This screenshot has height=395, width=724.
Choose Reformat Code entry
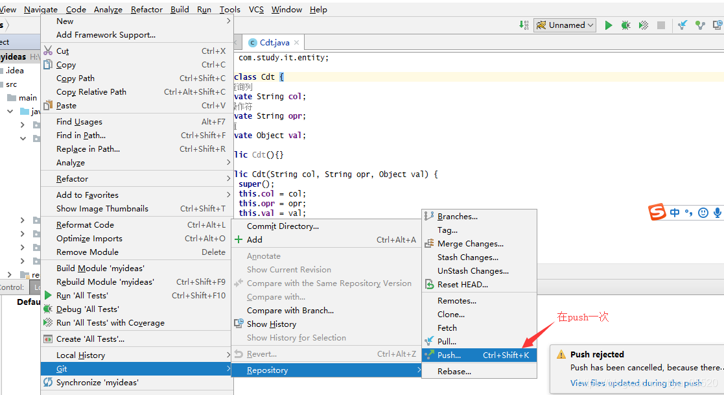point(137,224)
